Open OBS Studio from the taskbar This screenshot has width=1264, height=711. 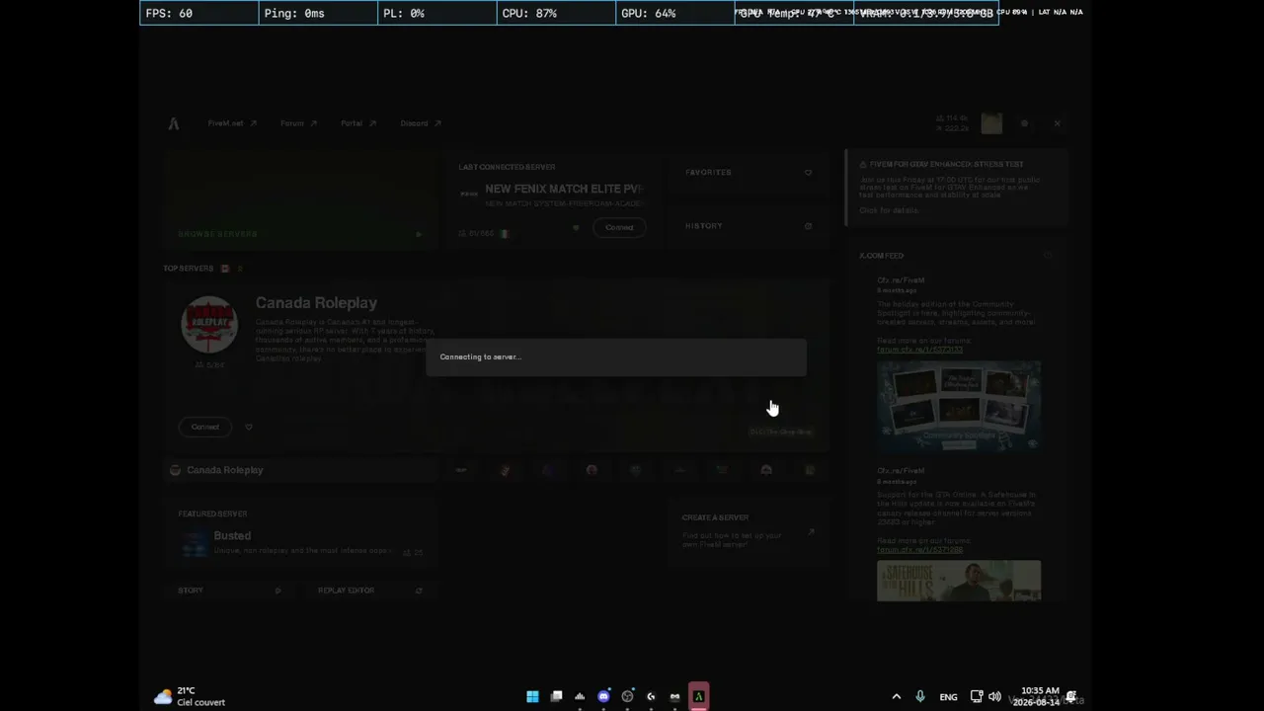click(627, 697)
